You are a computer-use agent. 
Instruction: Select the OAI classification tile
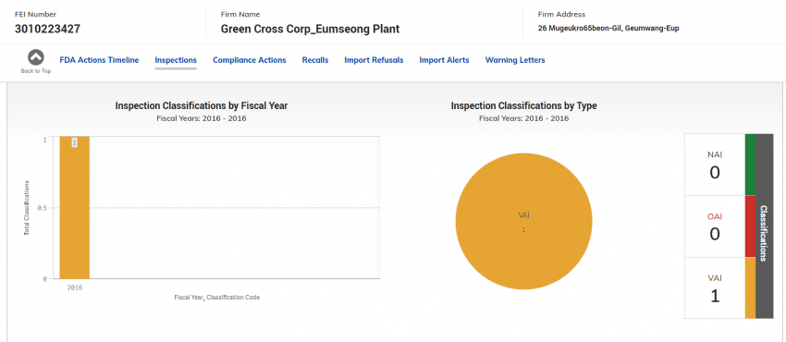[715, 226]
